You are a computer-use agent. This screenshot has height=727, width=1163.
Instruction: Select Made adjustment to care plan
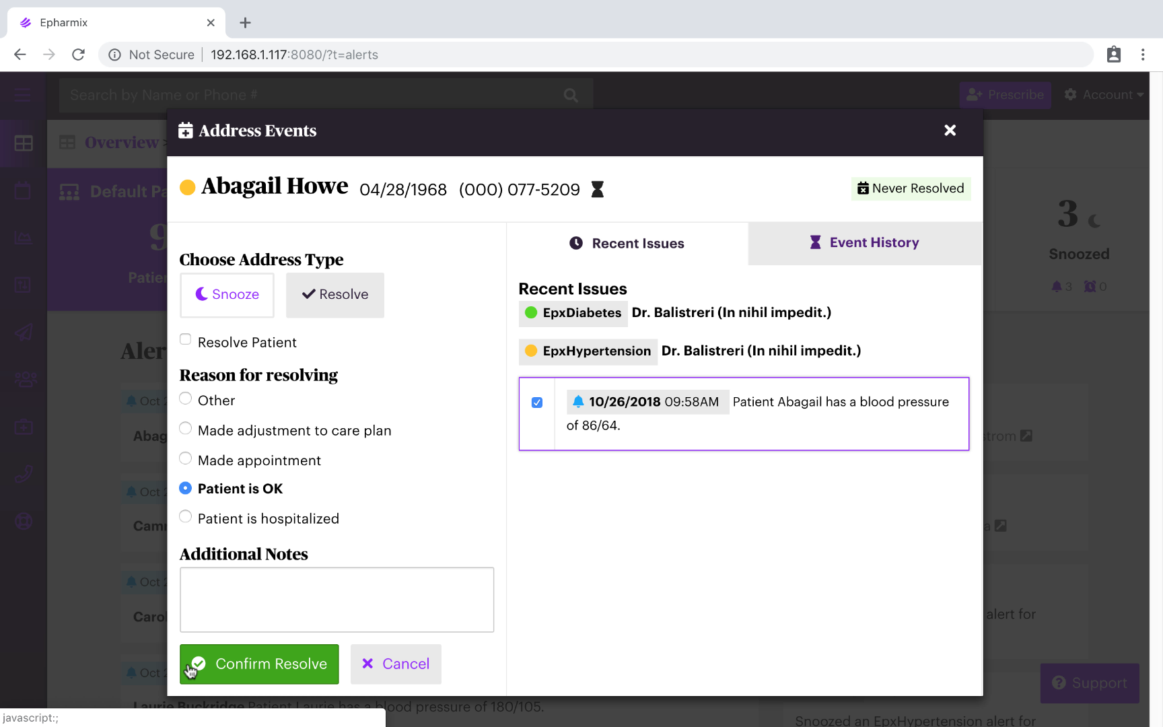[x=186, y=429]
